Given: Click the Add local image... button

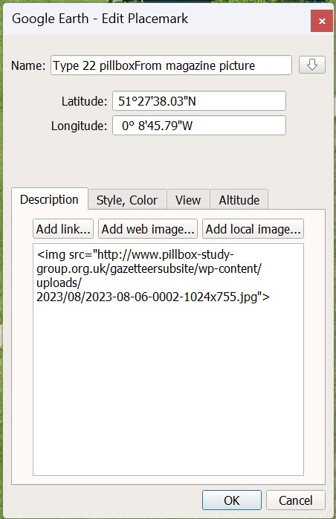Looking at the screenshot, I should click(253, 229).
